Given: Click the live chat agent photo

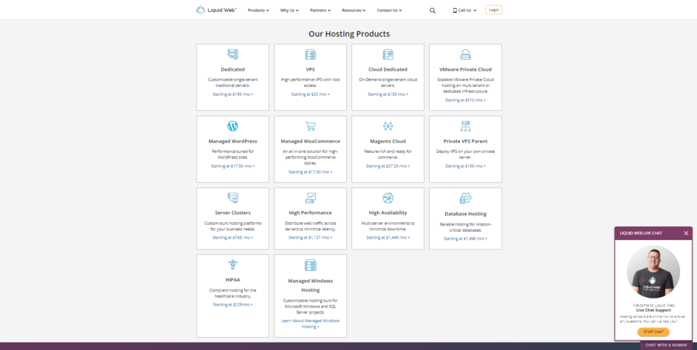Looking at the screenshot, I should pyautogui.click(x=653, y=271).
